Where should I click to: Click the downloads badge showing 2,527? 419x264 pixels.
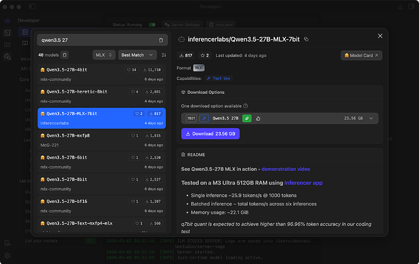coord(153,180)
